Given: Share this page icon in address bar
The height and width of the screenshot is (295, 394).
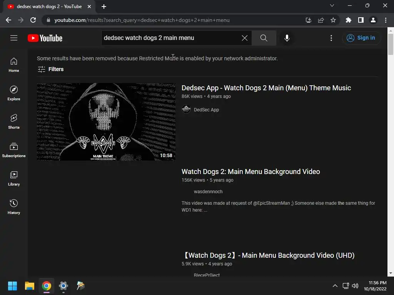Looking at the screenshot, I should click(321, 20).
